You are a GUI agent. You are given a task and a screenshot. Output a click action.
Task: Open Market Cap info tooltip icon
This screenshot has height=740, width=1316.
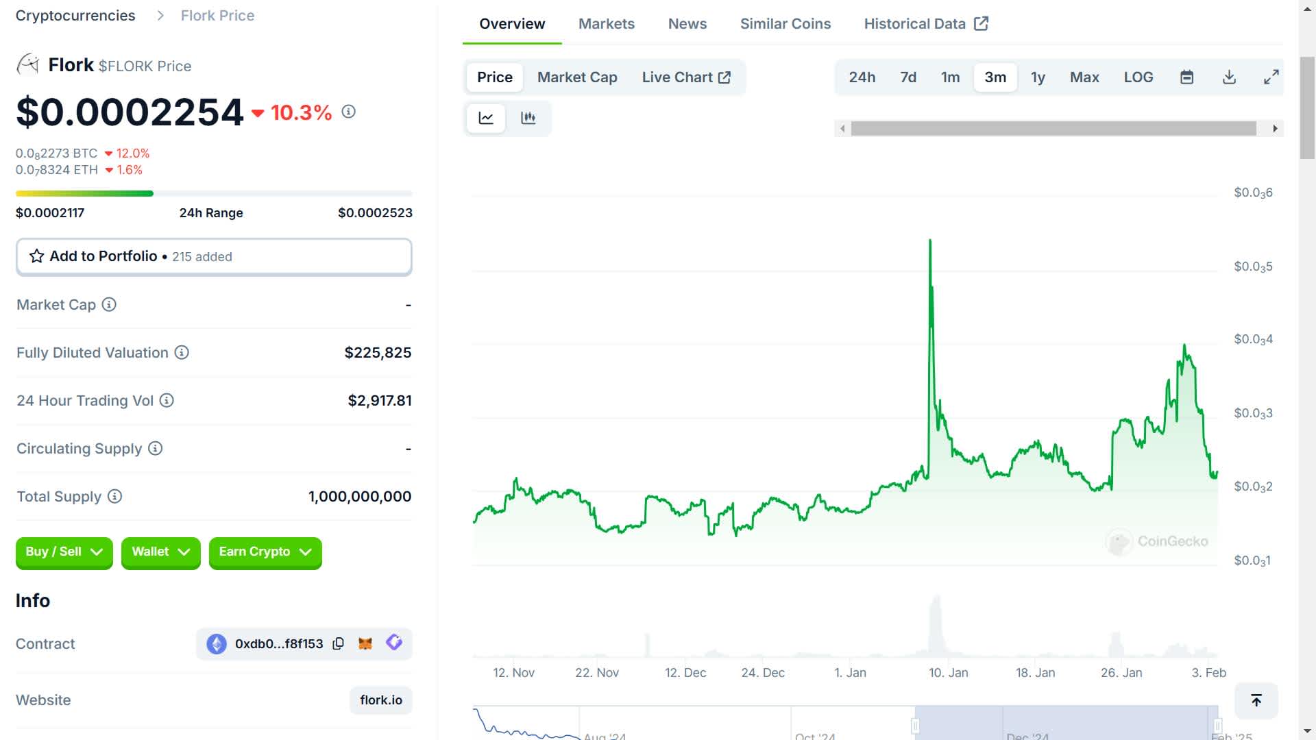(x=109, y=304)
